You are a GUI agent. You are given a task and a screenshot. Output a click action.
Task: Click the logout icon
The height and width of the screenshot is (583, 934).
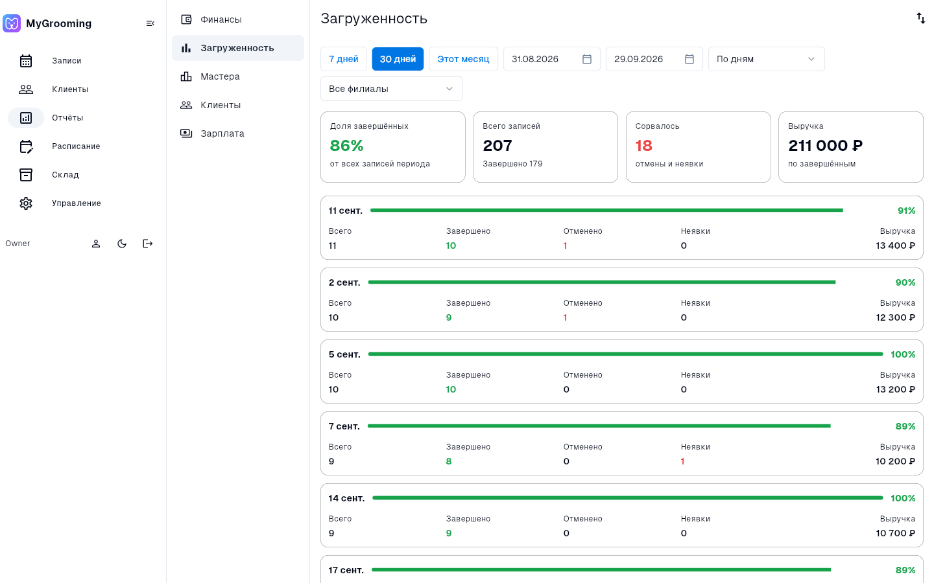(x=148, y=244)
